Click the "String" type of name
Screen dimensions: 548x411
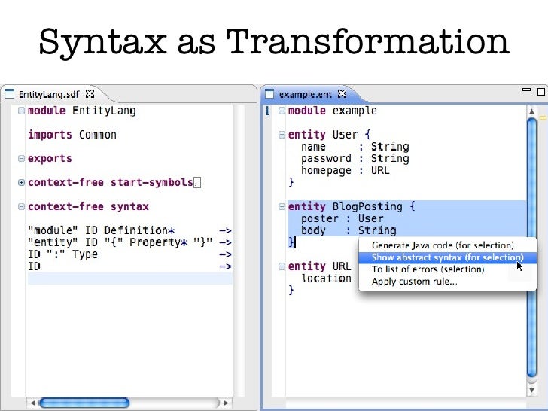click(390, 147)
